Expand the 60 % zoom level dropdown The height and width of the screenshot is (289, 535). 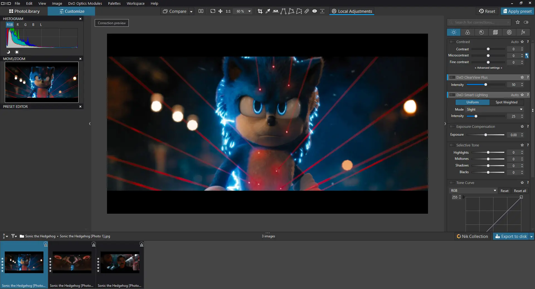[249, 11]
